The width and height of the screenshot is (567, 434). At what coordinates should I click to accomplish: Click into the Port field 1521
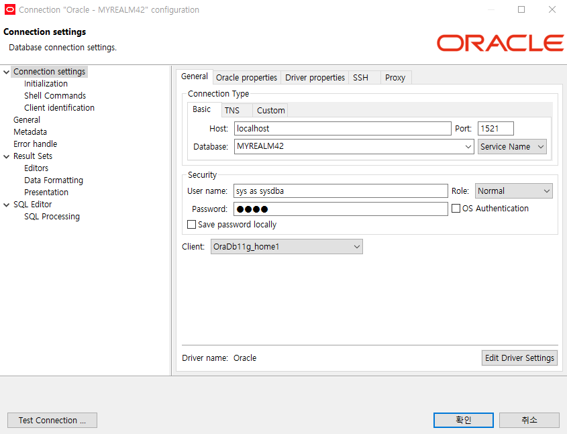pyautogui.click(x=495, y=129)
